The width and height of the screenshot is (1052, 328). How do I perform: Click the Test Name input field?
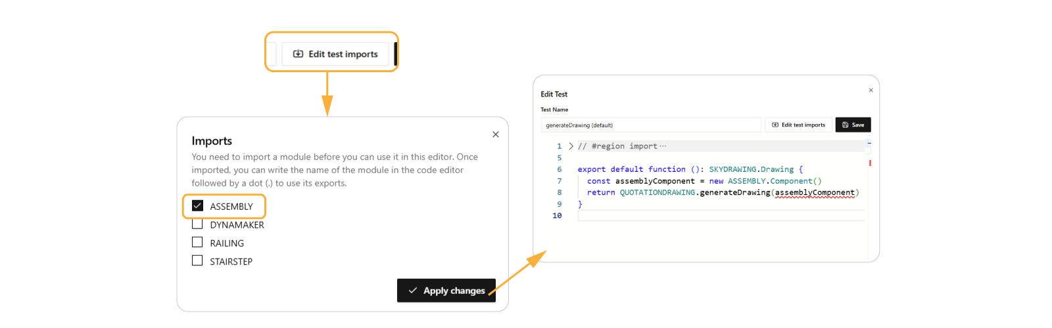click(651, 125)
